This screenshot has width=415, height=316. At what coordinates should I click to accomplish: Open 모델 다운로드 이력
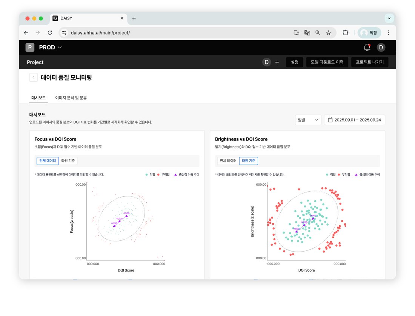(x=327, y=62)
